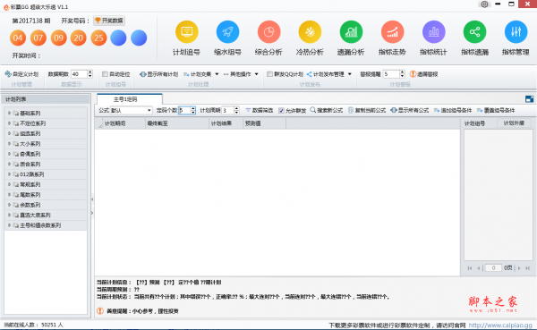Open 公式 默认 combo box
Viewport: 537px width, 330px height.
[x=131, y=110]
